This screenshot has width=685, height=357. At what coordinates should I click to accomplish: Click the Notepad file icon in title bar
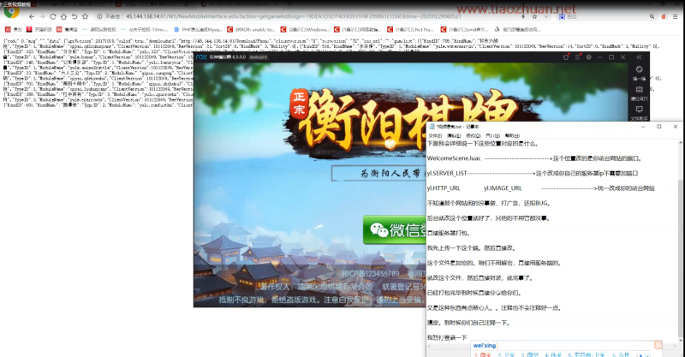tap(432, 127)
